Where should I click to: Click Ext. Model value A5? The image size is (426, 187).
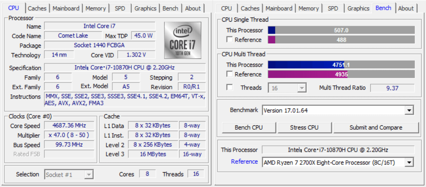[x=126, y=87]
